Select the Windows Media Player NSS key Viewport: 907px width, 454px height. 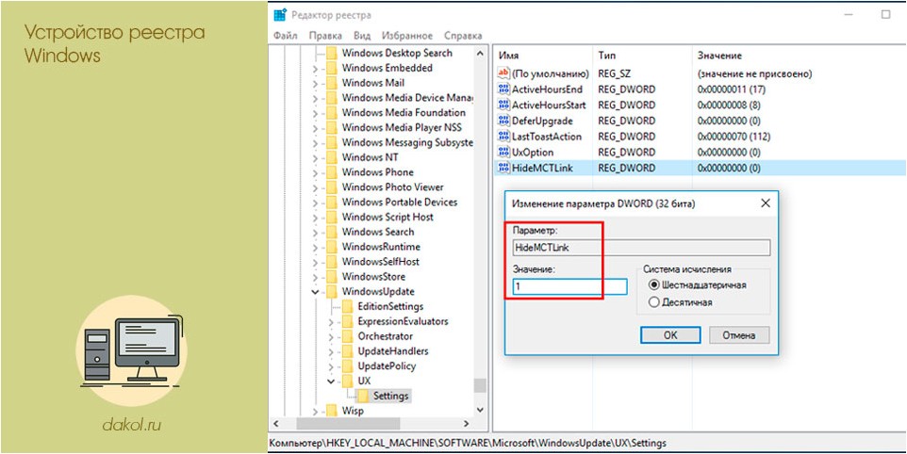(402, 128)
